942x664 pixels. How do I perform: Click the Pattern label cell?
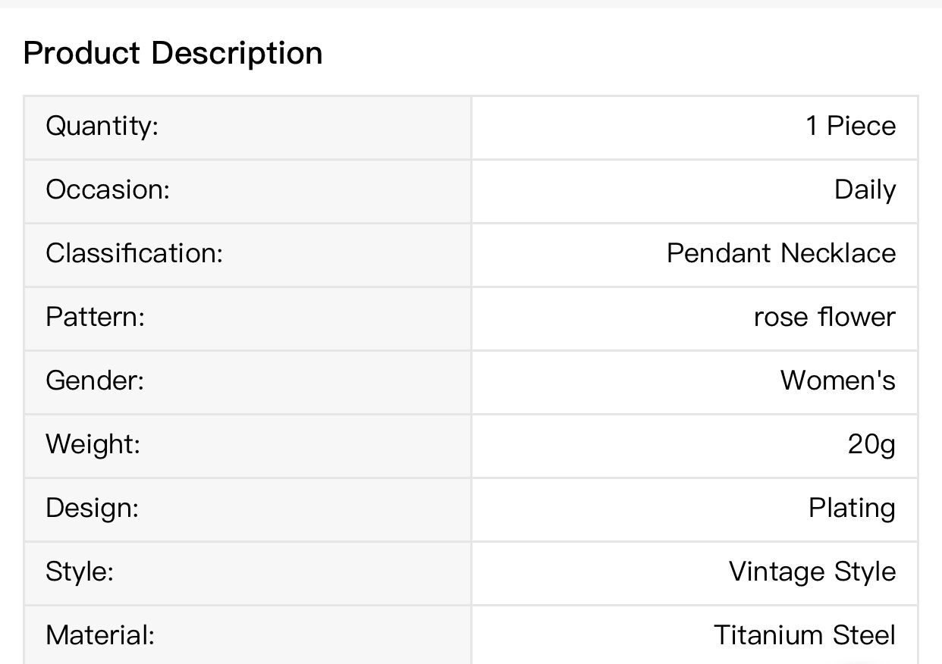point(95,317)
